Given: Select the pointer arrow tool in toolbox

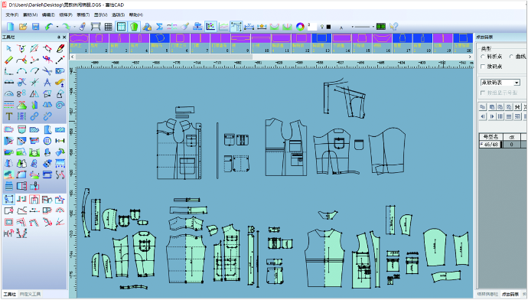Looking at the screenshot, I should pyautogui.click(x=8, y=49).
